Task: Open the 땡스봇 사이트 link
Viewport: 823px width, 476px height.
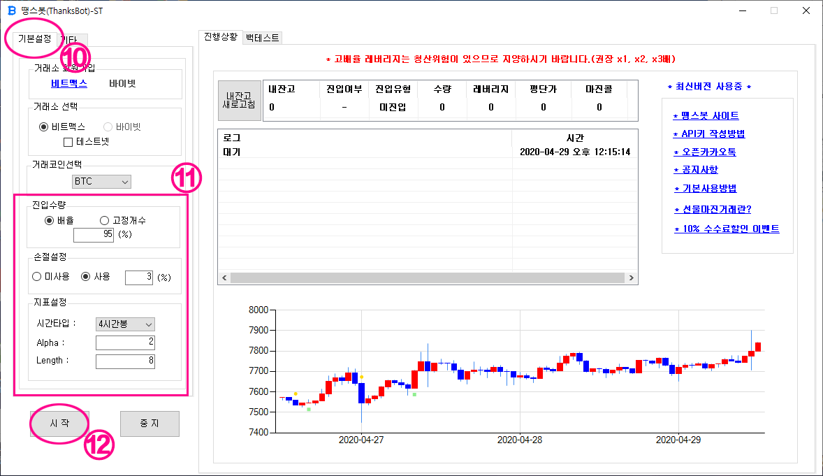Action: [706, 115]
